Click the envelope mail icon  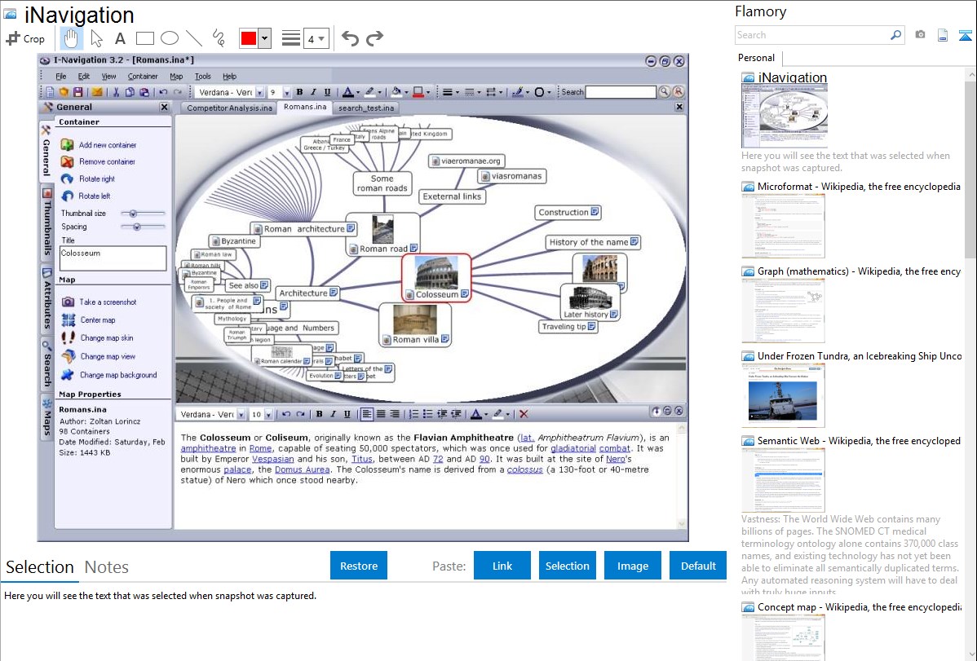pos(96,92)
